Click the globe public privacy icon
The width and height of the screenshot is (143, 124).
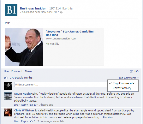pos(61,12)
